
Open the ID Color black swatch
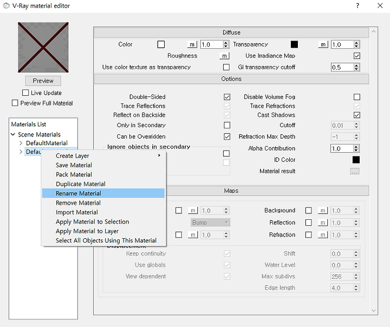[x=356, y=160]
